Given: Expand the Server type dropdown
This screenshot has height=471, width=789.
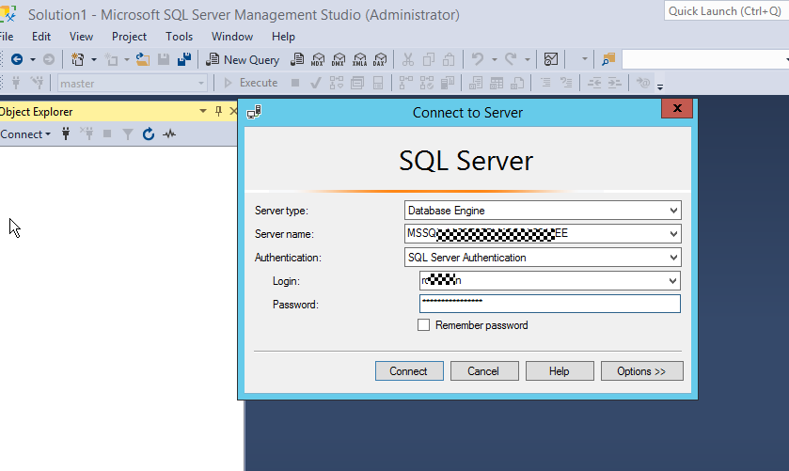Looking at the screenshot, I should point(673,211).
